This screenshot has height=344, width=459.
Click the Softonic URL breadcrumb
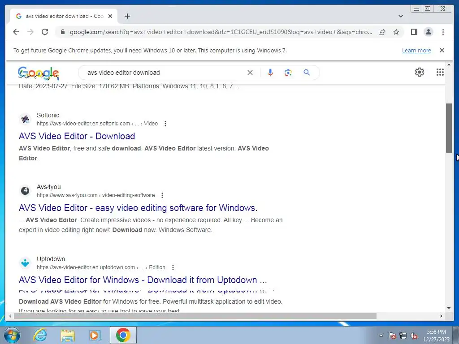(x=97, y=124)
